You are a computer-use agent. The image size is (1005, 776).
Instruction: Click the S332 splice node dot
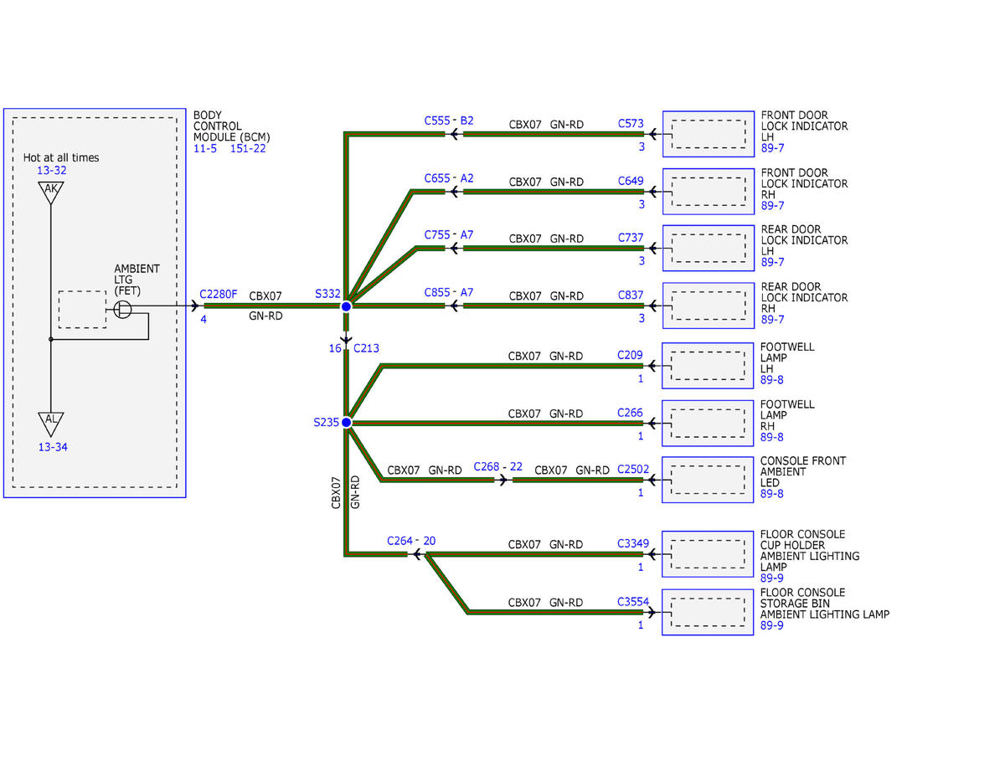coord(346,306)
